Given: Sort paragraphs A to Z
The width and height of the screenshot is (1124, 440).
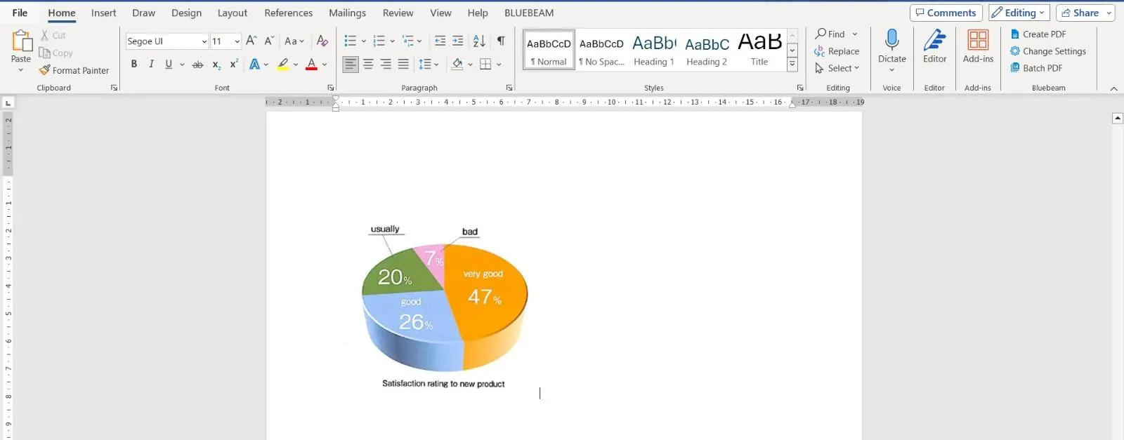Looking at the screenshot, I should (x=479, y=41).
